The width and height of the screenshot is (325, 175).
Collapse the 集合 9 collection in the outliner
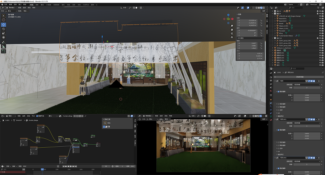[272, 13]
